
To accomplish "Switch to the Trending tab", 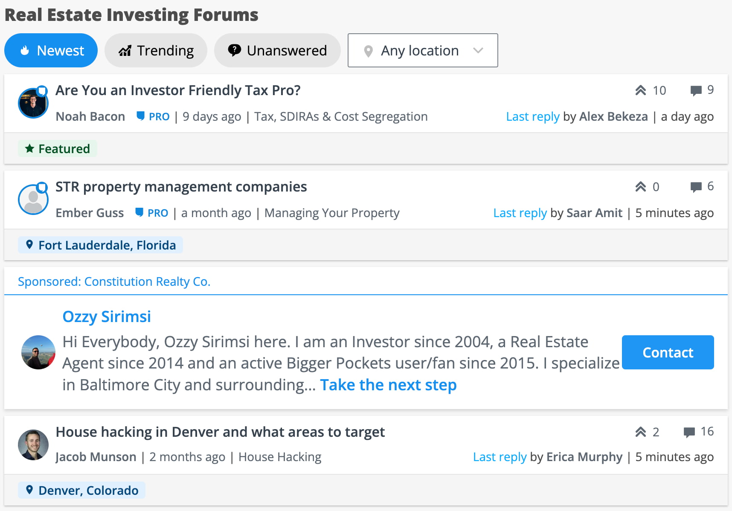I will pos(156,50).
